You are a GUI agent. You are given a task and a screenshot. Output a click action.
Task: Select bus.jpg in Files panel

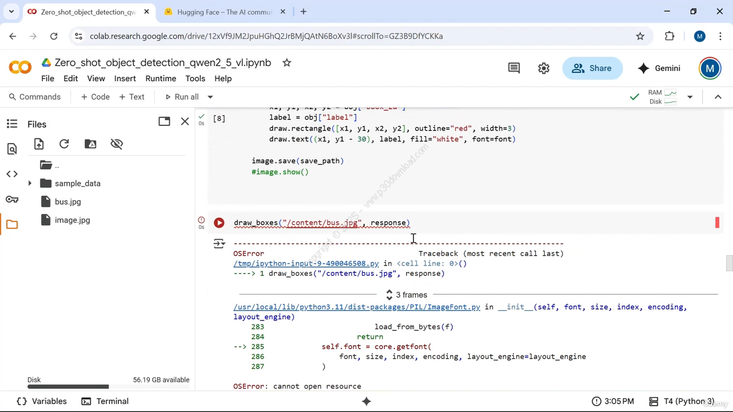[x=68, y=202]
